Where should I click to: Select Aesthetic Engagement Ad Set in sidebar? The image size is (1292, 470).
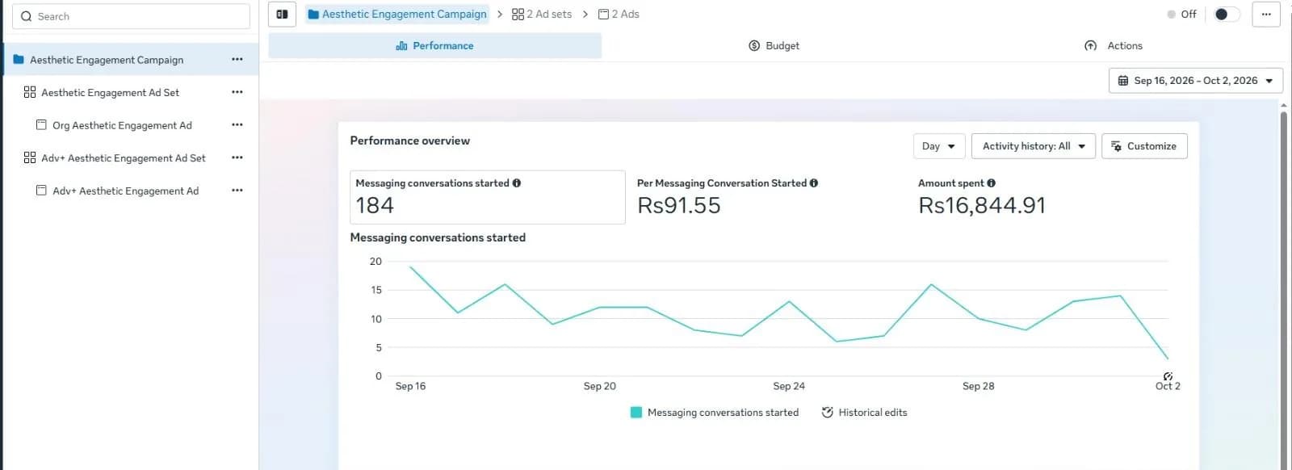click(x=110, y=93)
